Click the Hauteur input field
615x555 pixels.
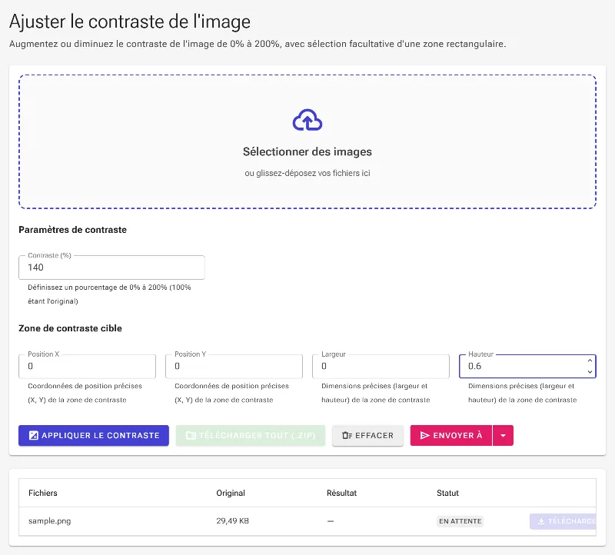(x=527, y=367)
